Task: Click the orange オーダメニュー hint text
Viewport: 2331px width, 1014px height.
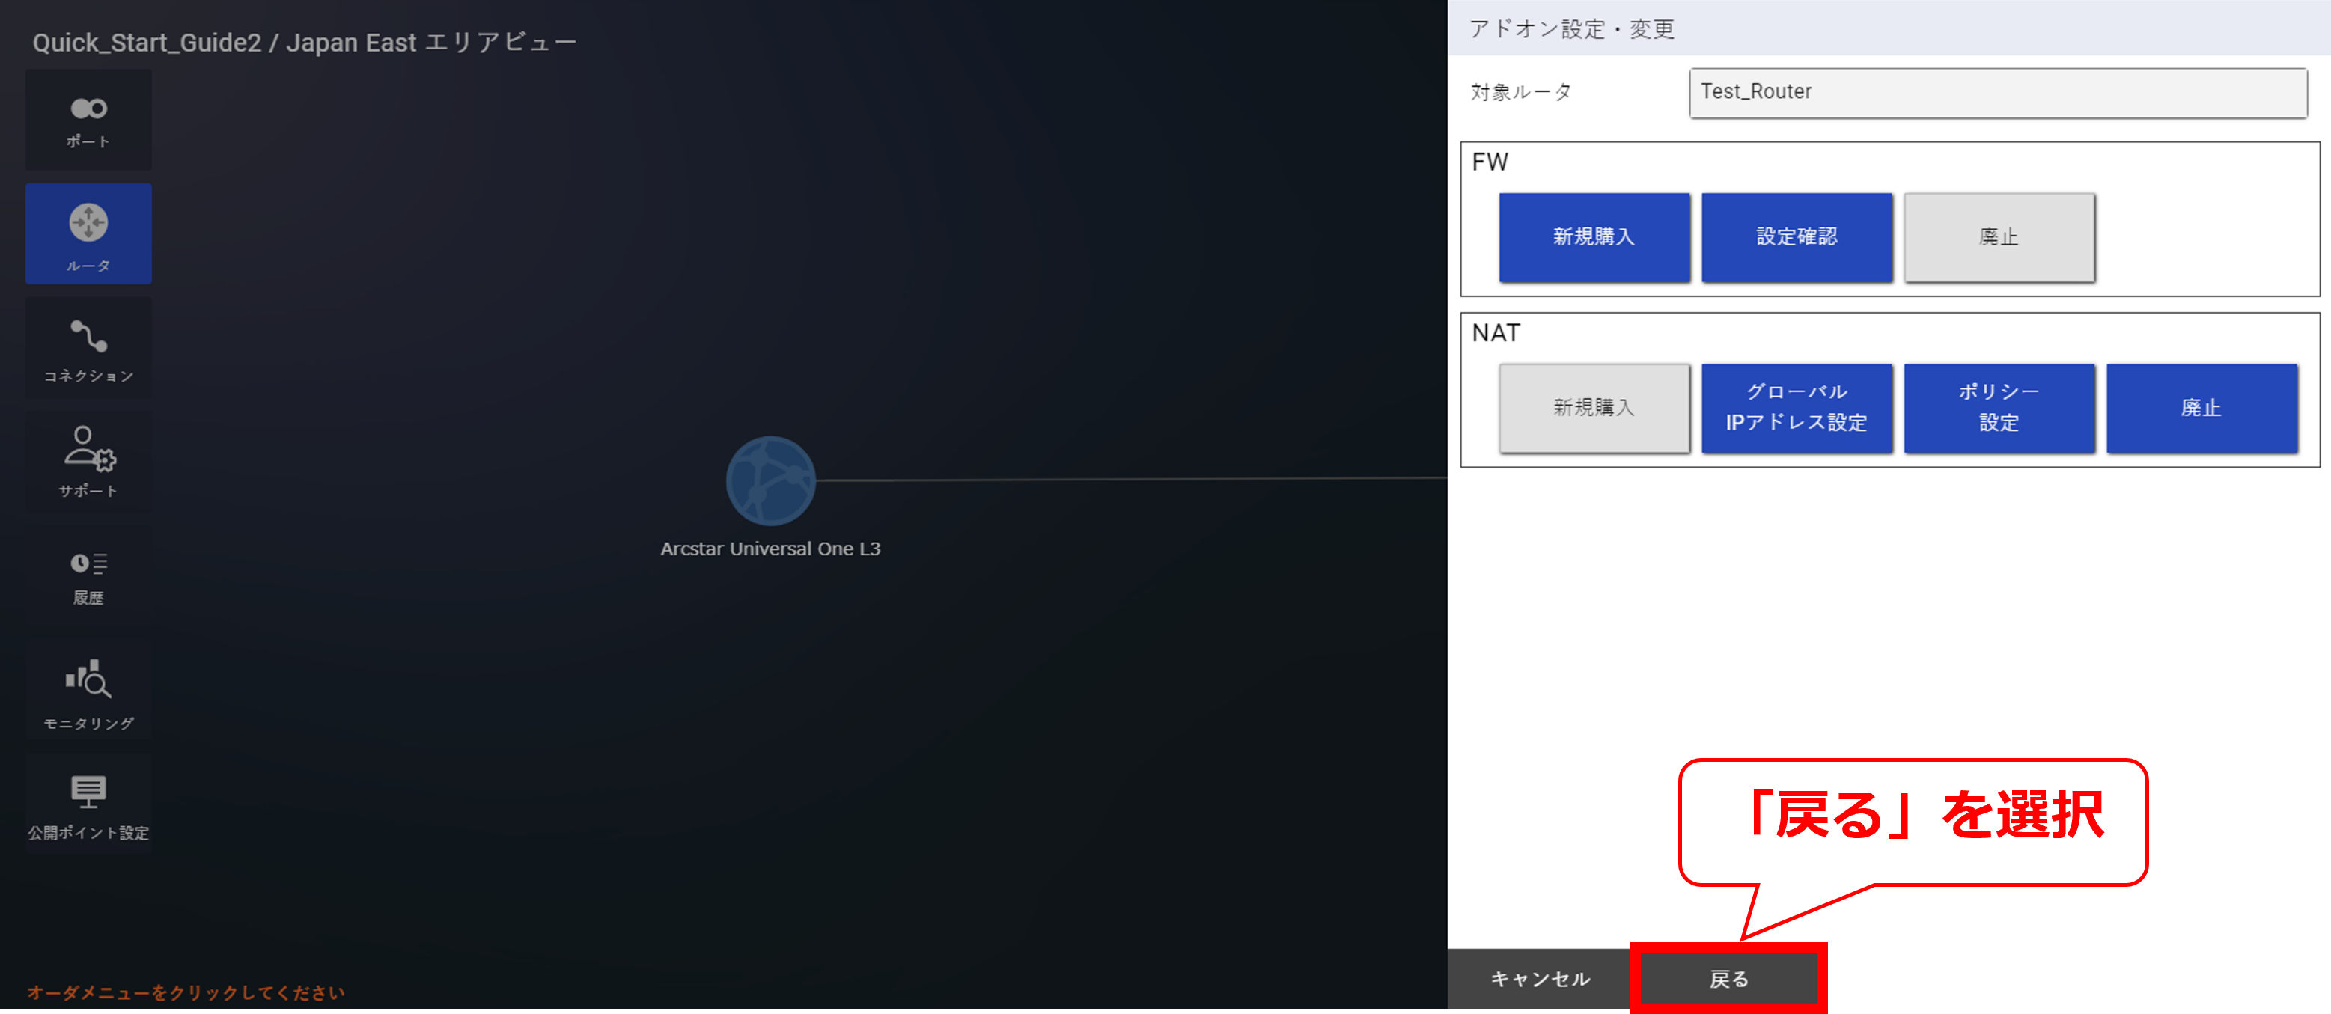Action: coord(186,992)
